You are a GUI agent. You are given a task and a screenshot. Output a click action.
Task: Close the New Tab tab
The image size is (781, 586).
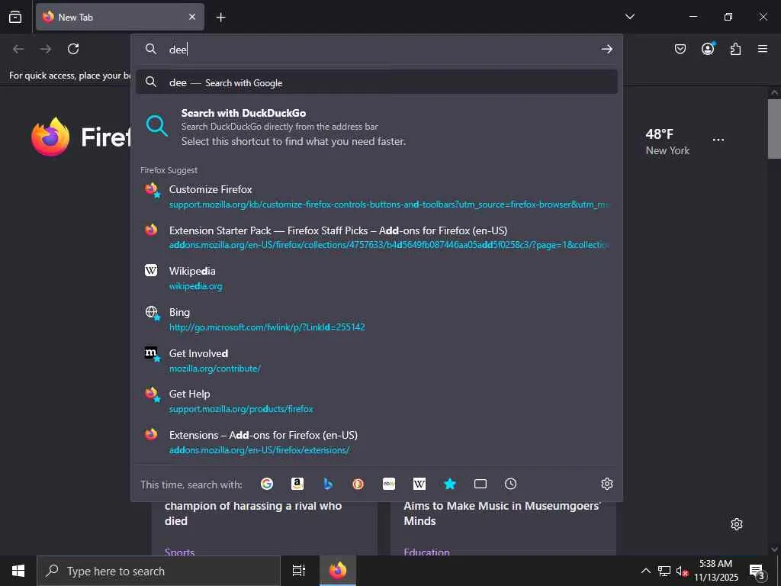pos(192,17)
